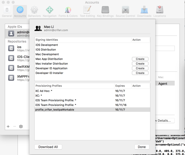This screenshot has height=155, width=185.
Task: Open the General preferences icon
Action: pyautogui.click(x=7, y=10)
